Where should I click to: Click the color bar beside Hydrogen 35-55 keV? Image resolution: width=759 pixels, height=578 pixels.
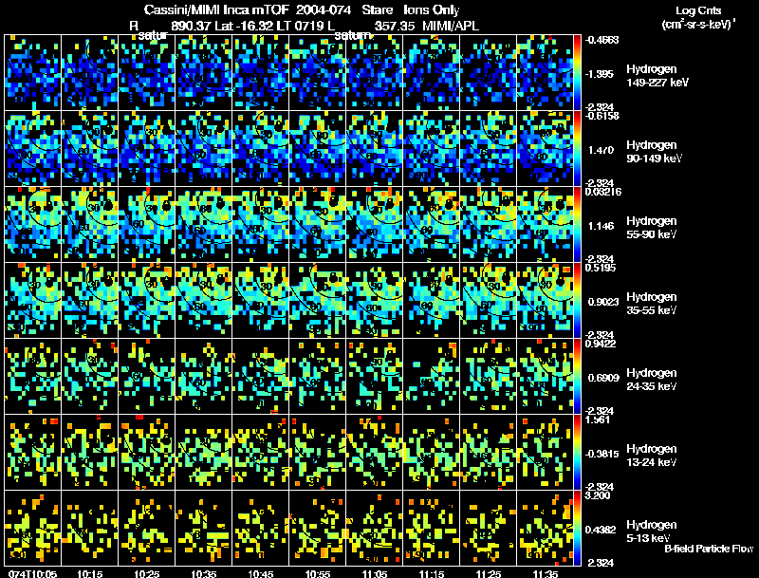pyautogui.click(x=577, y=300)
